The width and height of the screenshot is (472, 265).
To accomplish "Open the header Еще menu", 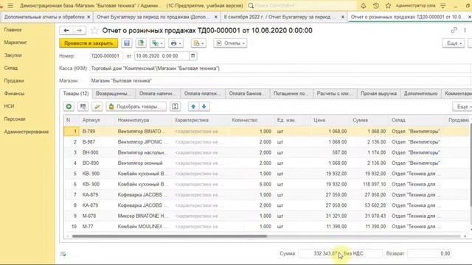I will [454, 43].
